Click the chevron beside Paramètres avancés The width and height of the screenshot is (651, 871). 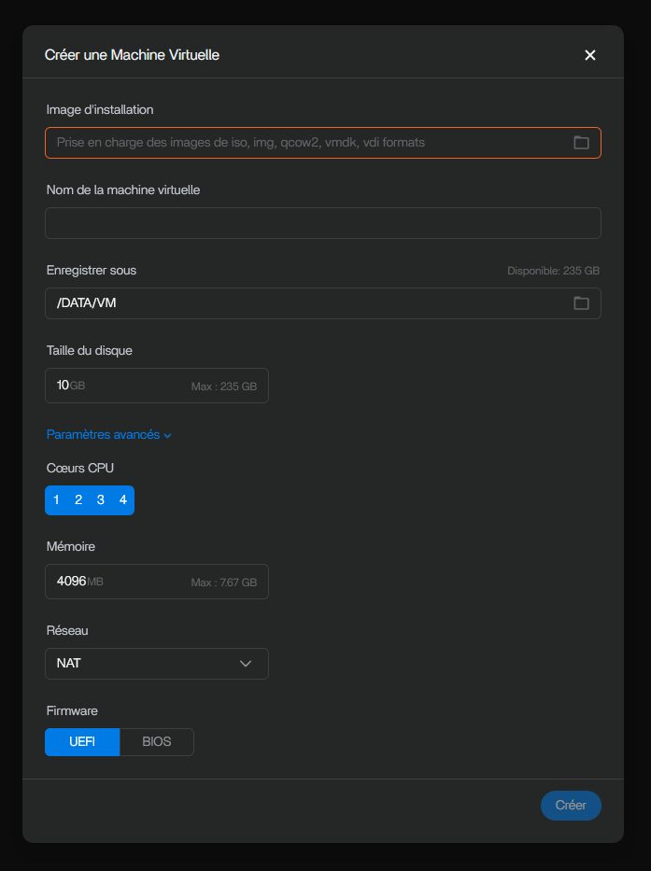(x=168, y=435)
